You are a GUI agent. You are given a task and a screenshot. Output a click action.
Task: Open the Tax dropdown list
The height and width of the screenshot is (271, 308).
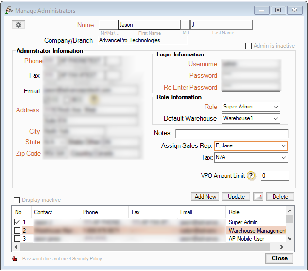pos(283,158)
